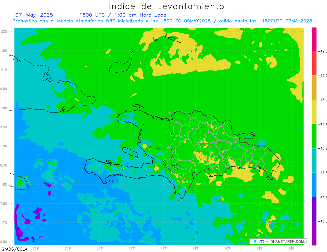Click the '74W' longitude label
327x252 pixels.
click(x=100, y=248)
